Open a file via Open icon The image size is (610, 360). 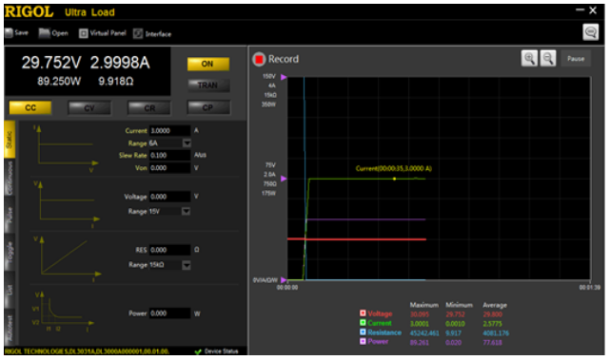(x=45, y=33)
